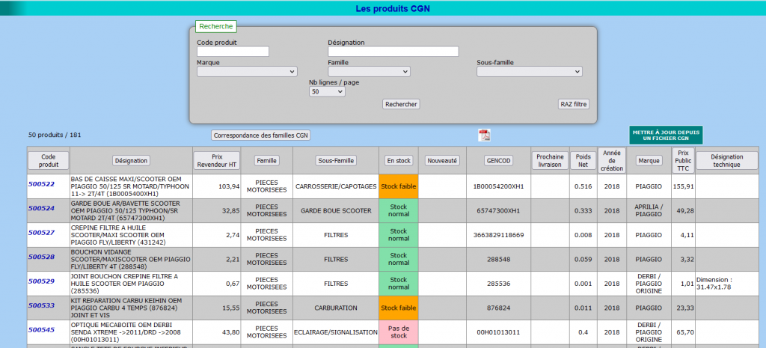
Task: Click the 'Dimension : 31.47x1.78' cell
Action: [727, 284]
